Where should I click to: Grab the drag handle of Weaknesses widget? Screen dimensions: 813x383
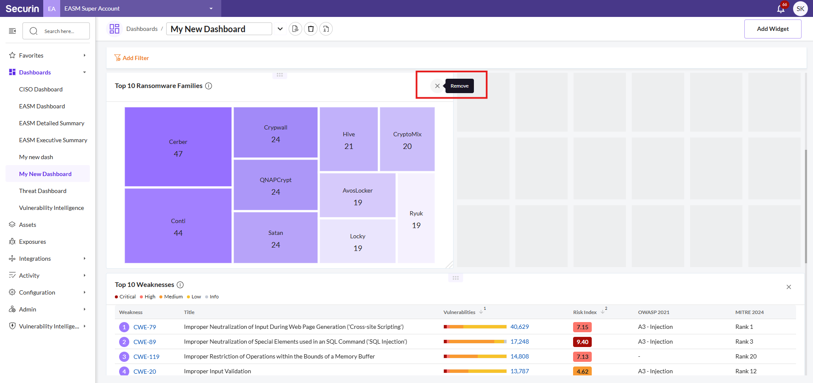point(456,278)
